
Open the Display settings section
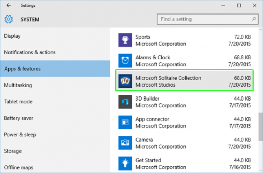click(x=12, y=36)
